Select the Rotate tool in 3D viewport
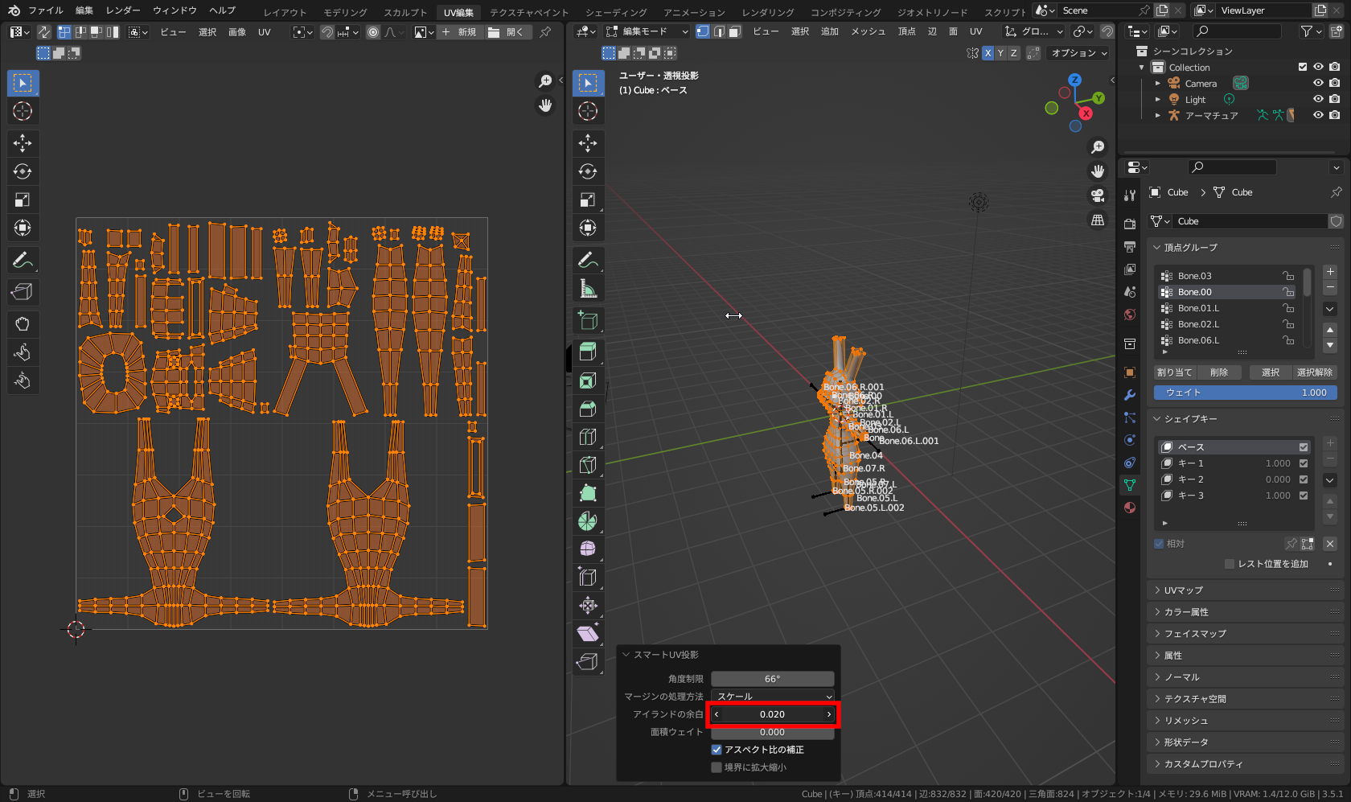 pos(588,171)
